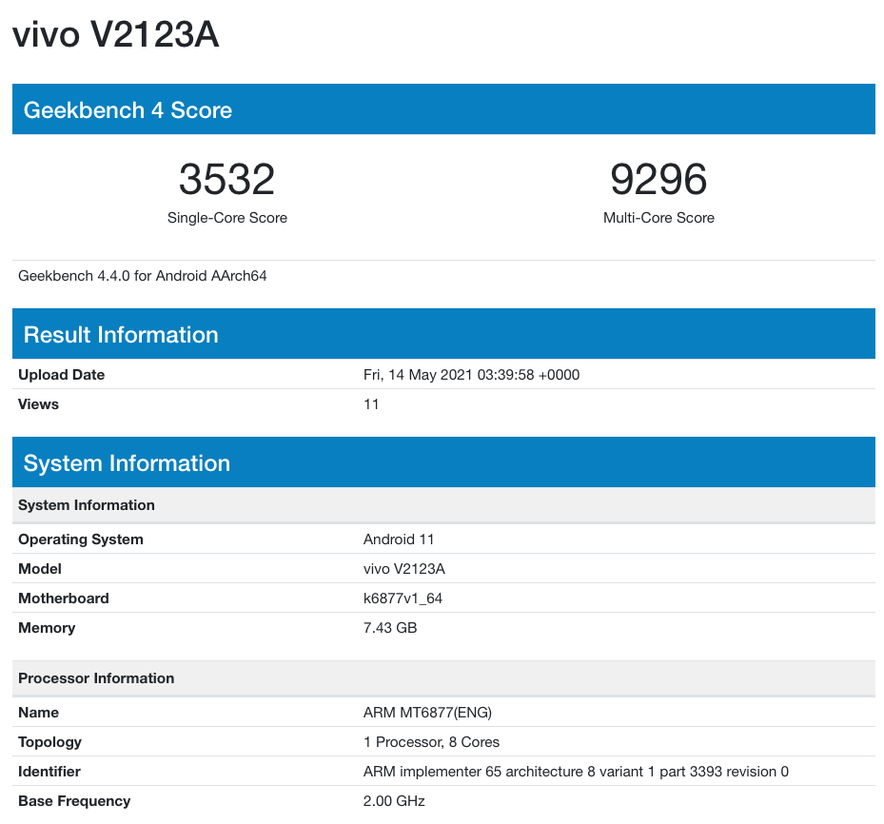Select the Base Frequency value 2.00 GHz
Screen dimensions: 884x824
tap(394, 801)
